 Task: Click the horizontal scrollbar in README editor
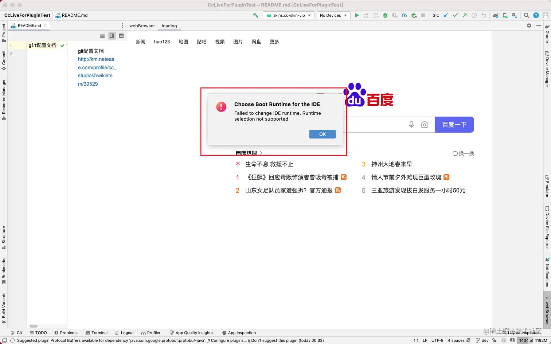point(34,326)
